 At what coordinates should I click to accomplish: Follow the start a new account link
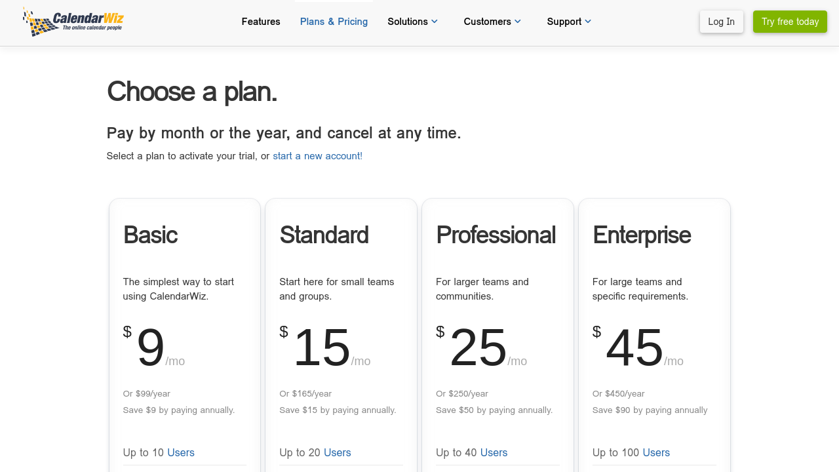(x=317, y=156)
